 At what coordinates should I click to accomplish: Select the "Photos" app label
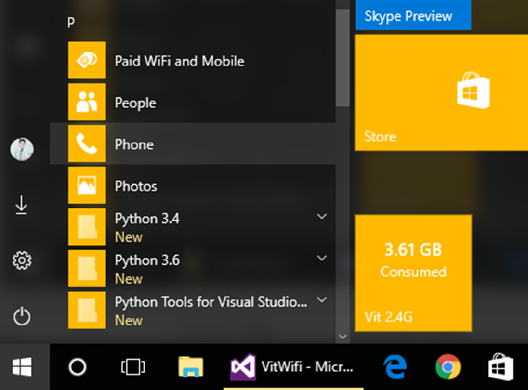[136, 186]
